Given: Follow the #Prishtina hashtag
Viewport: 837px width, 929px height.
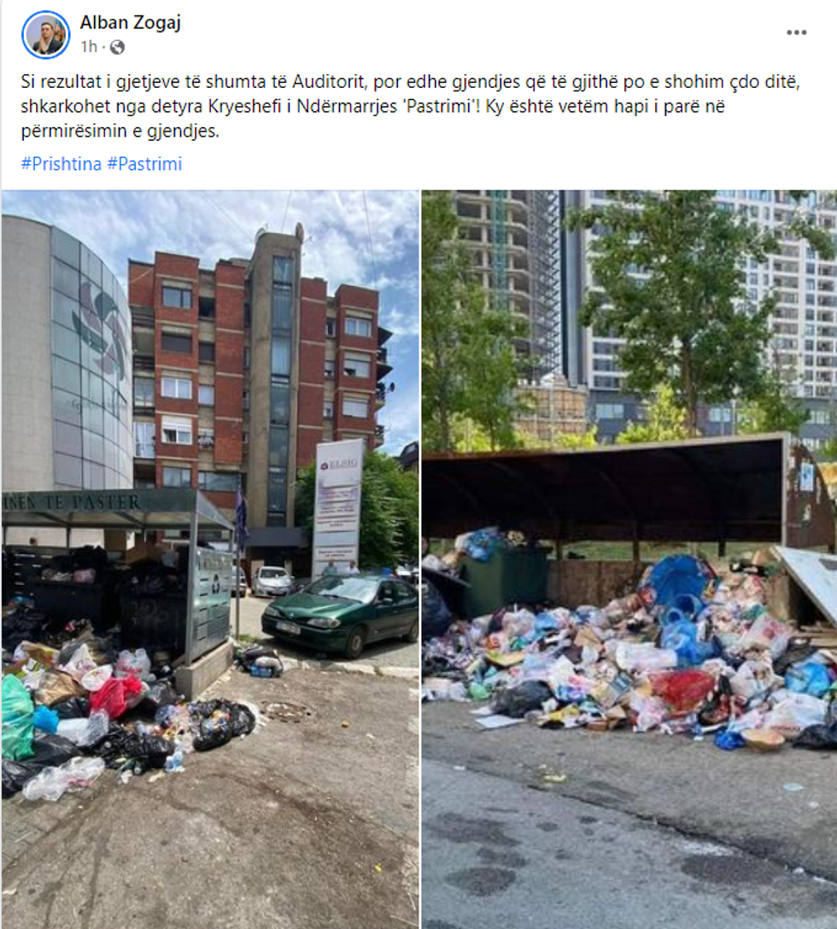Looking at the screenshot, I should [x=61, y=164].
